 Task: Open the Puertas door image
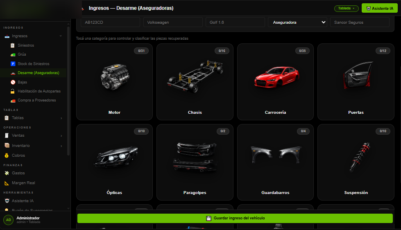357,75
